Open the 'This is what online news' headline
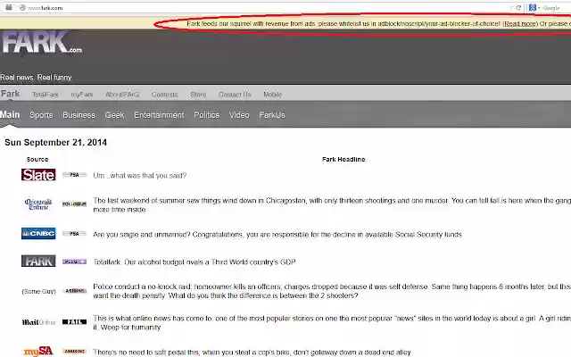This screenshot has height=357, width=571. pyautogui.click(x=332, y=323)
